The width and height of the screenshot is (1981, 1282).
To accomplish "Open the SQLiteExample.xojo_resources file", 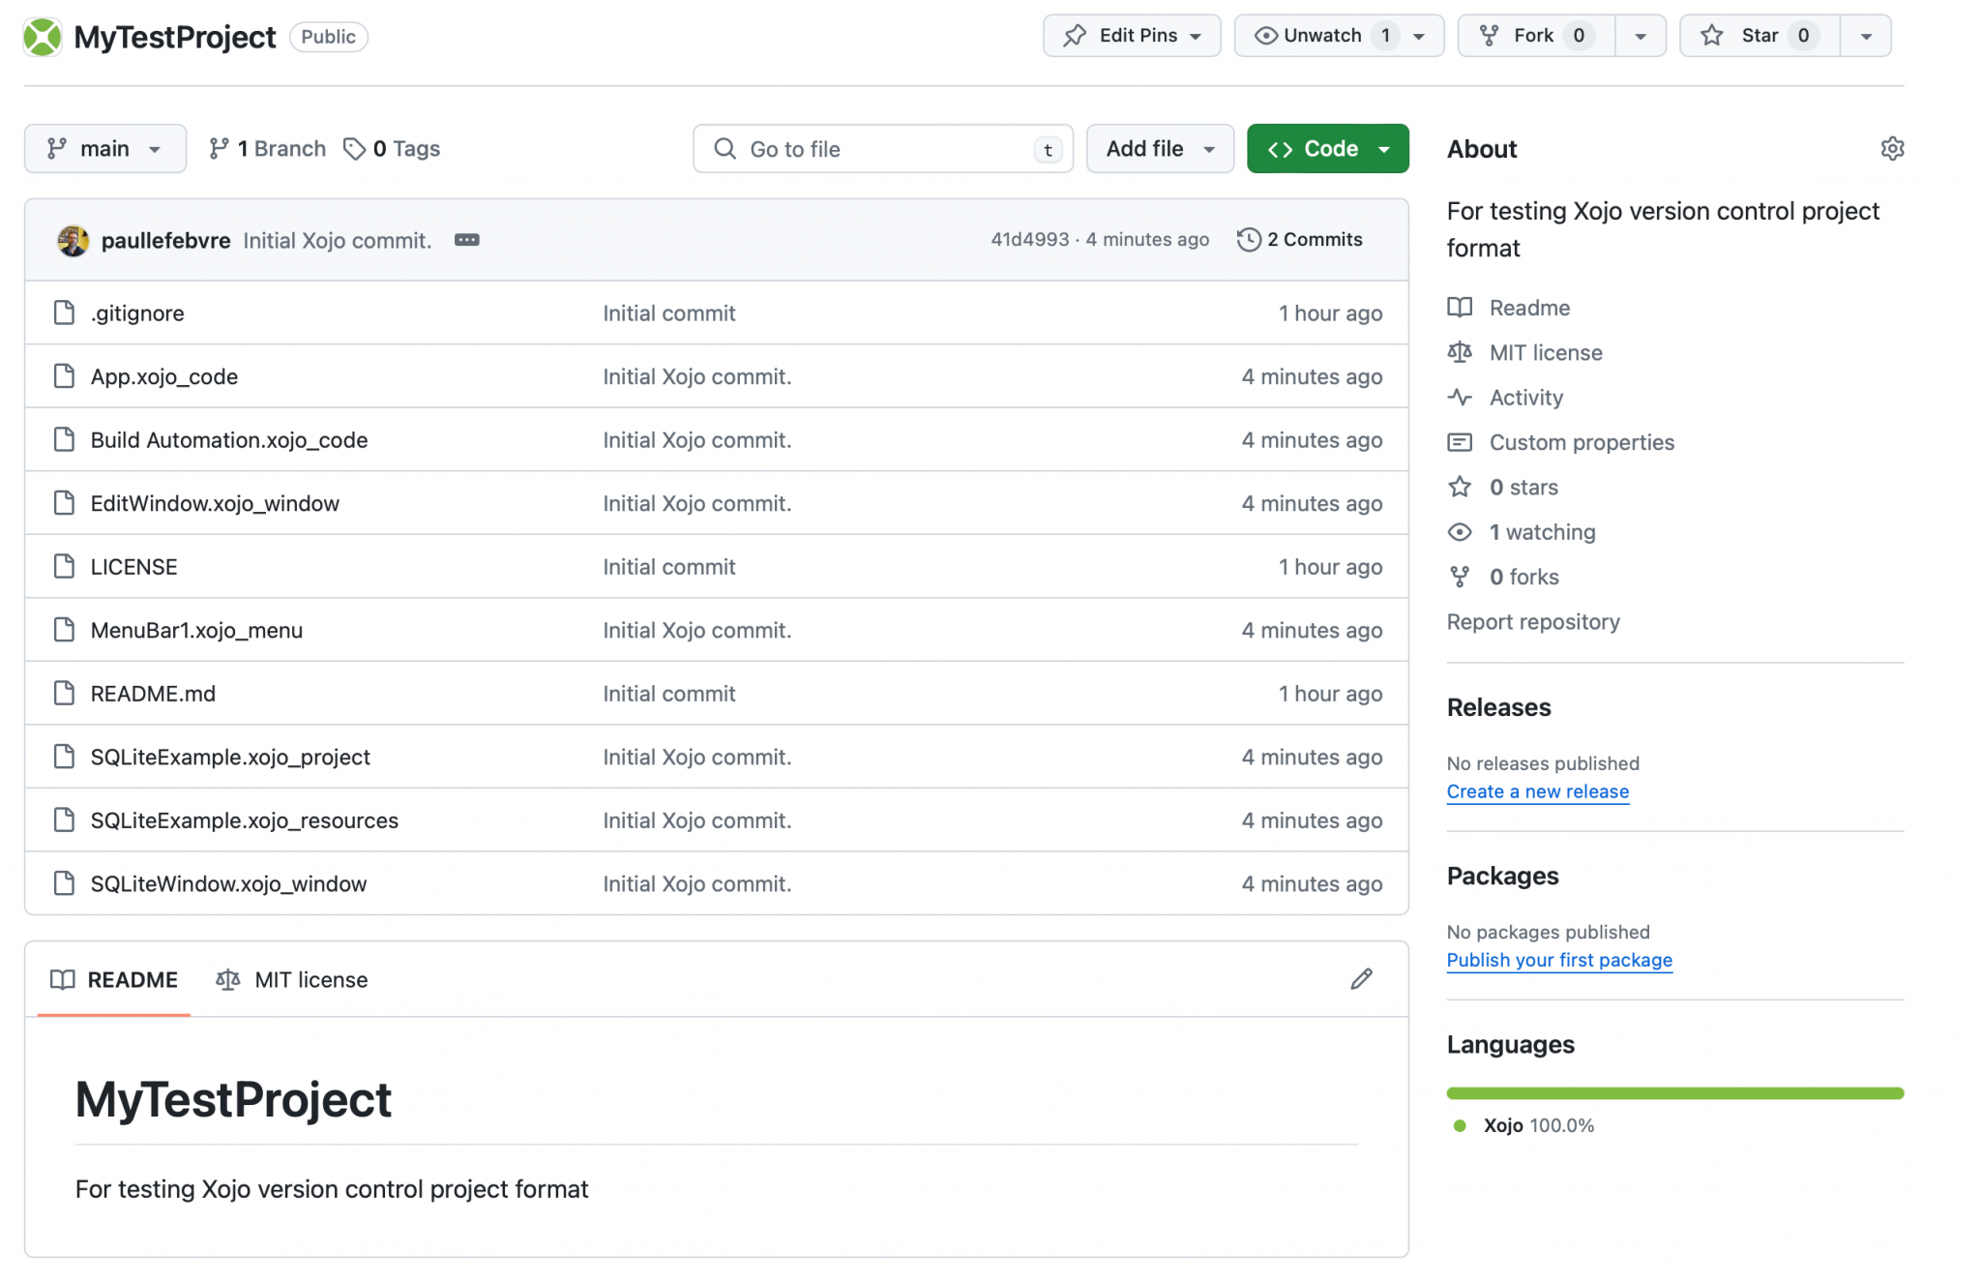I will click(244, 820).
